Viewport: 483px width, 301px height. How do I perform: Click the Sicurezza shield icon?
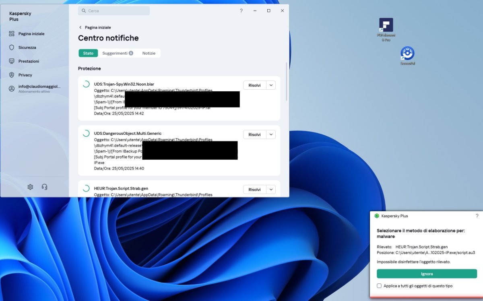[12, 47]
